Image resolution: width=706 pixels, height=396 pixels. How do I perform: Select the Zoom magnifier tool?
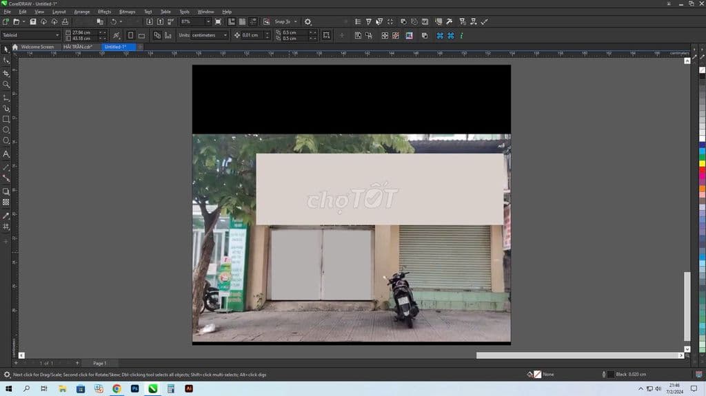click(6, 85)
